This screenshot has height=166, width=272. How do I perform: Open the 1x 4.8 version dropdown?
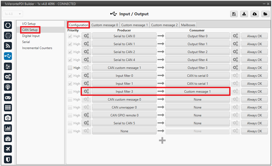pyautogui.click(x=13, y=14)
